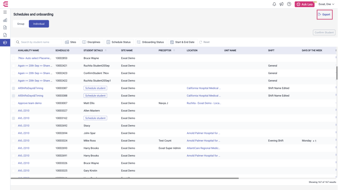Open Approve team demo availability link
338x190 pixels.
30,103
